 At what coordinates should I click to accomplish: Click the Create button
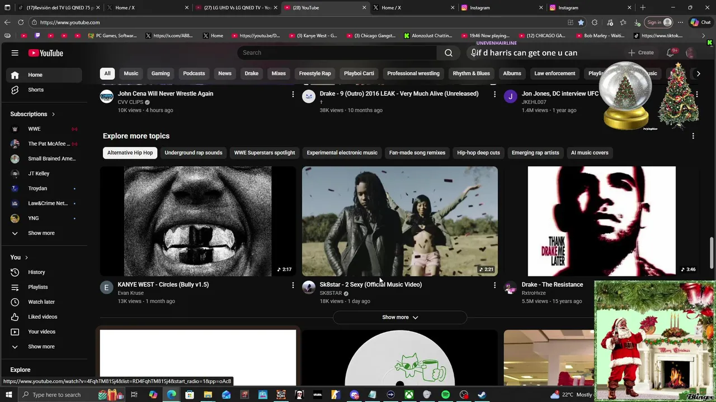[x=640, y=52]
